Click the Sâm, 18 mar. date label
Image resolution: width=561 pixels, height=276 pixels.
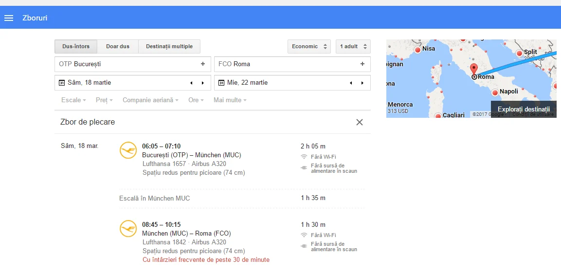pyautogui.click(x=80, y=146)
